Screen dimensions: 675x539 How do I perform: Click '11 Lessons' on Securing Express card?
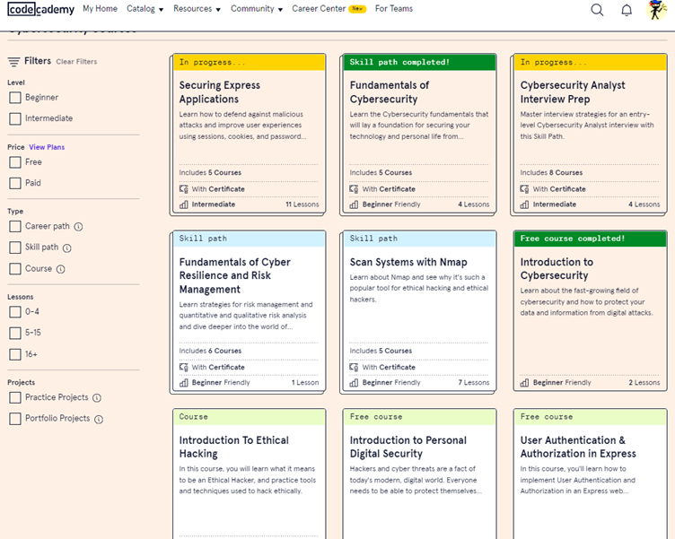(x=302, y=204)
